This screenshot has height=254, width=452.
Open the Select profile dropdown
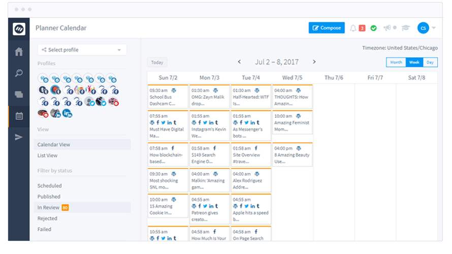[x=82, y=50]
